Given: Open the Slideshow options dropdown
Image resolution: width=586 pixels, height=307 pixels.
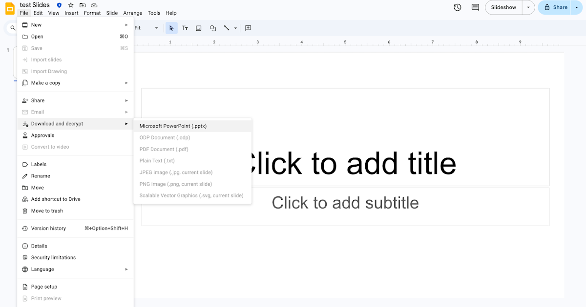Looking at the screenshot, I should [528, 7].
